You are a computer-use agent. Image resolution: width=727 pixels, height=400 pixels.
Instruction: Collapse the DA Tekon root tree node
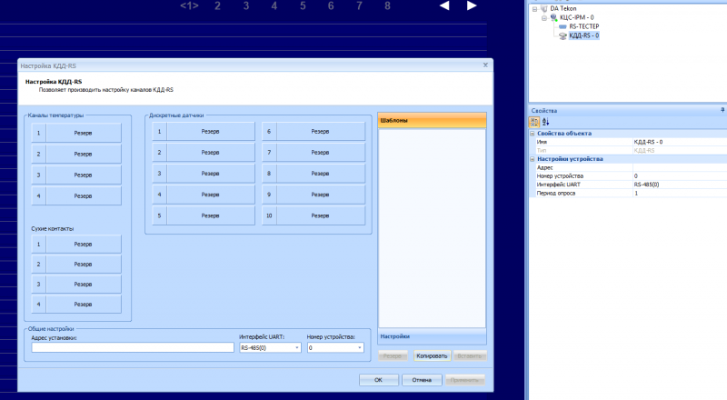[x=534, y=8]
